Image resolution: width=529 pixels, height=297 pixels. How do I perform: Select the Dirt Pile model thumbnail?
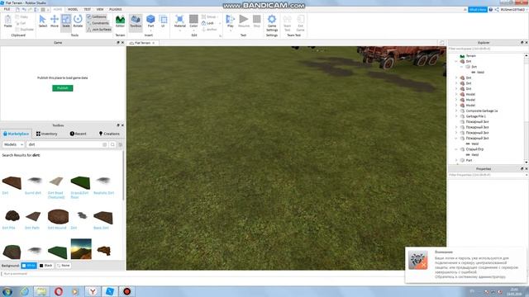[x=12, y=216]
